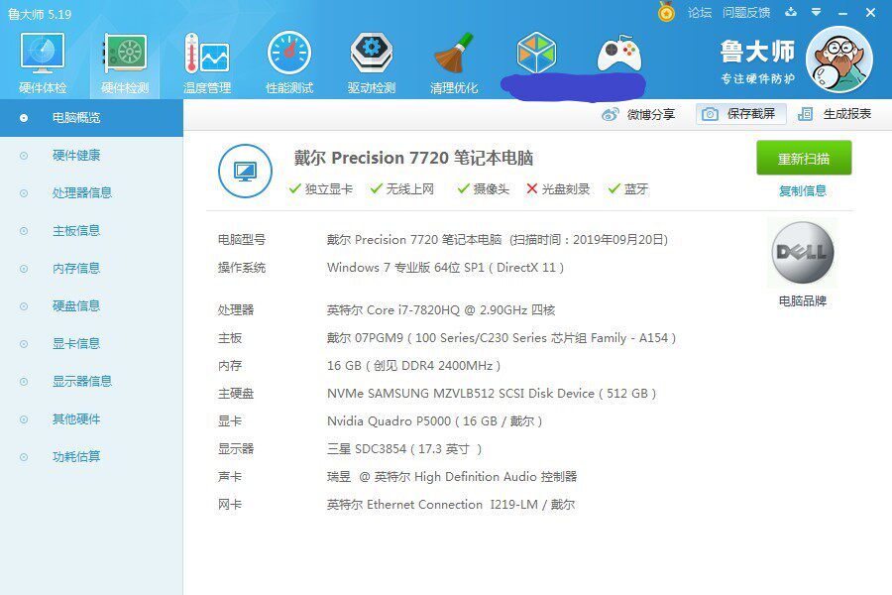The width and height of the screenshot is (892, 595).
Task: Click the network Ethernet Connection I219-LM text
Action: click(451, 505)
